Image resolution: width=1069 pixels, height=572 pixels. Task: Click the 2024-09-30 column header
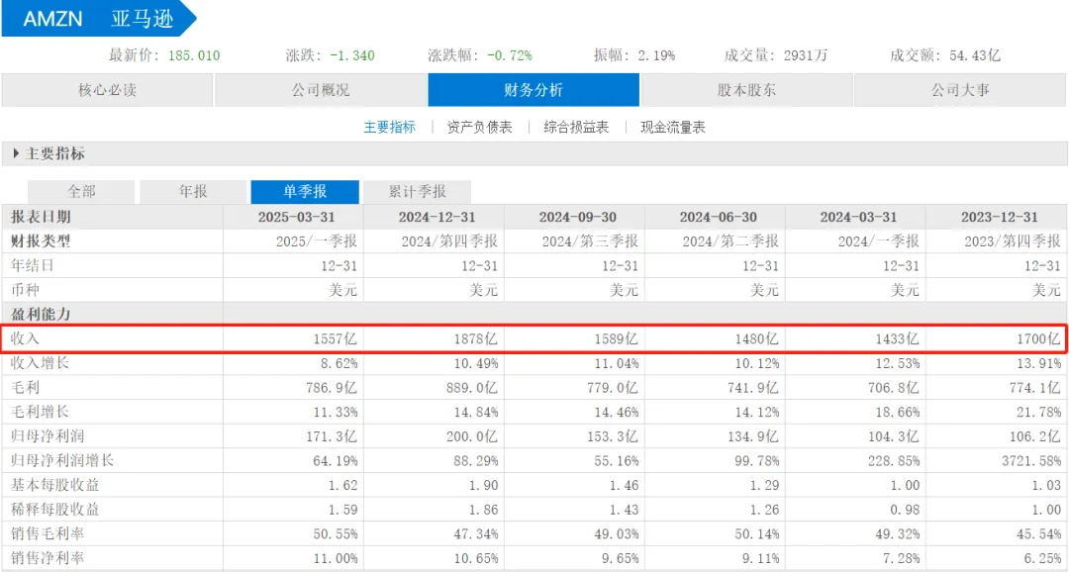577,218
